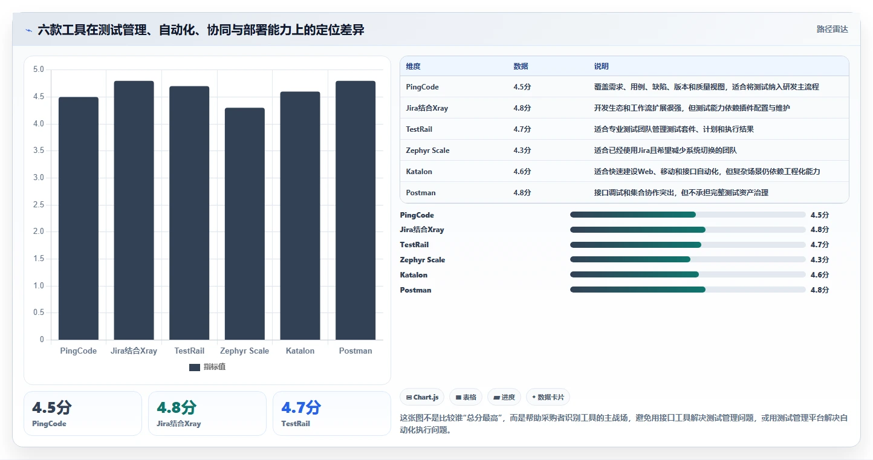This screenshot has height=460, width=873.
Task: Select the PingCode cell in table
Action: pyautogui.click(x=423, y=87)
